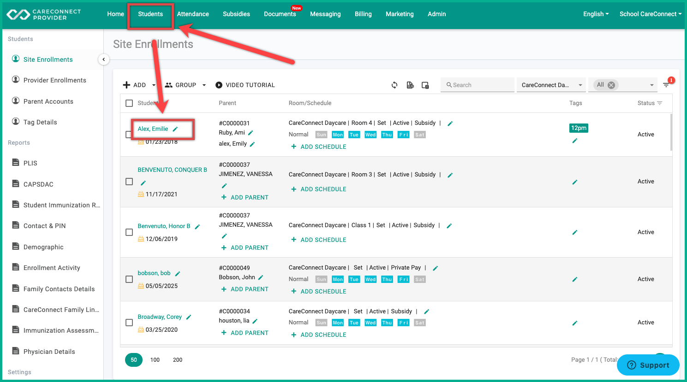Check the Alex, Emilie row checkbox

[x=128, y=135]
